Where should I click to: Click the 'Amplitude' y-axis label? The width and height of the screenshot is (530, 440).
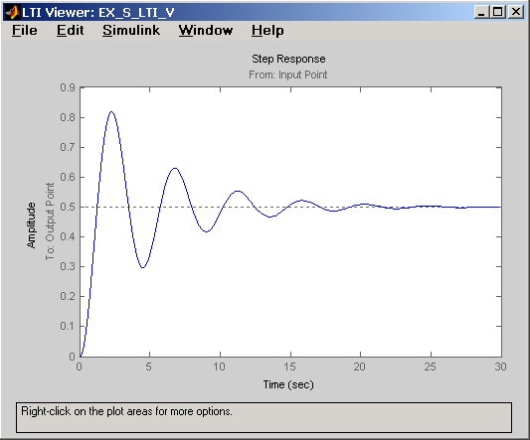pos(31,225)
